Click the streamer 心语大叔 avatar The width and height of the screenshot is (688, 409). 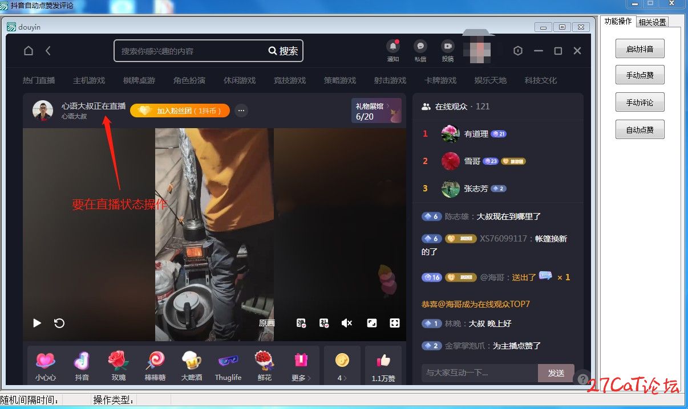pos(43,111)
